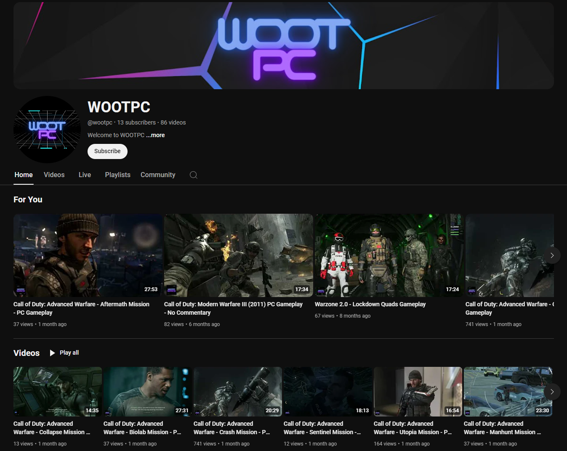This screenshot has width=567, height=451.
Task: Play the Biolab Mission 27:31 thumbnail
Action: pyautogui.click(x=148, y=392)
